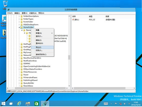Click the values pane scroll-right arrow
The height and width of the screenshot is (107, 142).
point(134,88)
